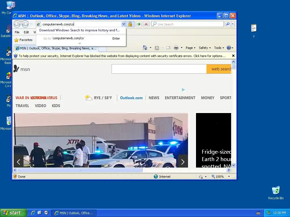Click the police cars news image
The width and height of the screenshot is (290, 217).
101,140
